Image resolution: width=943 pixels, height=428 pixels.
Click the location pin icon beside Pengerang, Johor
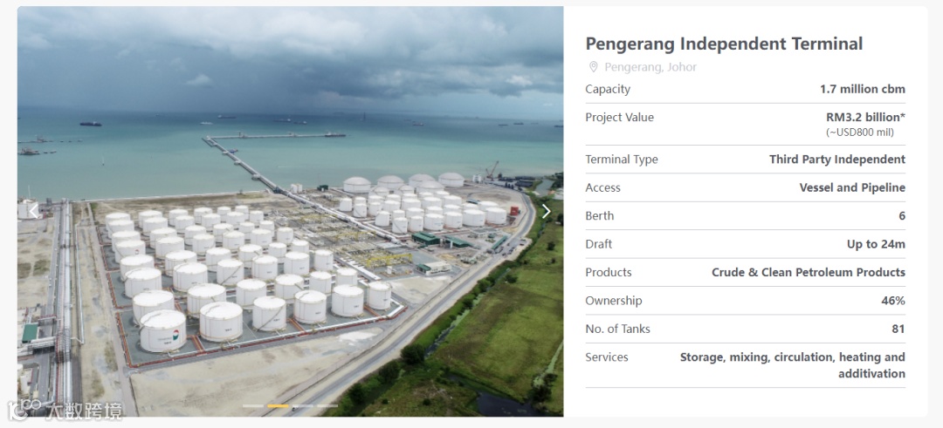pyautogui.click(x=593, y=67)
